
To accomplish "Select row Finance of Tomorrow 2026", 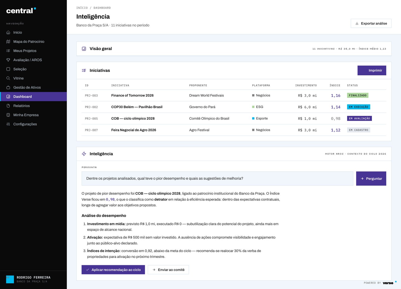I will click(234, 96).
